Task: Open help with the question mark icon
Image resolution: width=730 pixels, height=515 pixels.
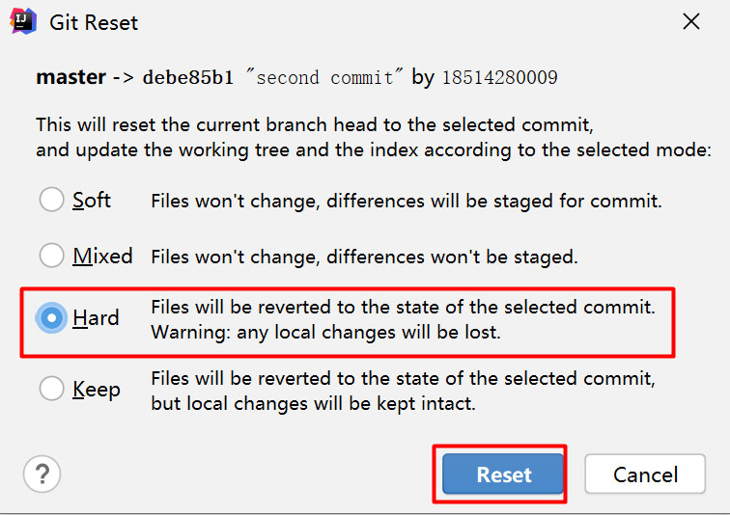Action: click(x=42, y=474)
